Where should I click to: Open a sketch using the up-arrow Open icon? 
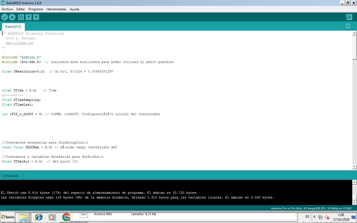click(28, 17)
